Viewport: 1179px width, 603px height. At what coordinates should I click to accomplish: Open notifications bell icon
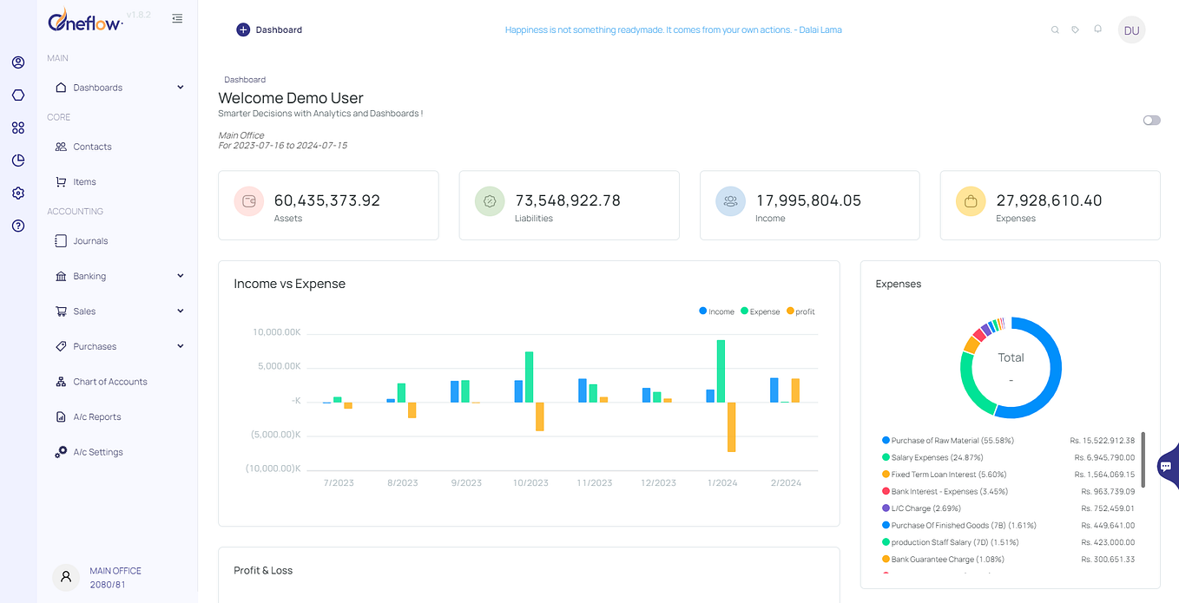click(1097, 29)
